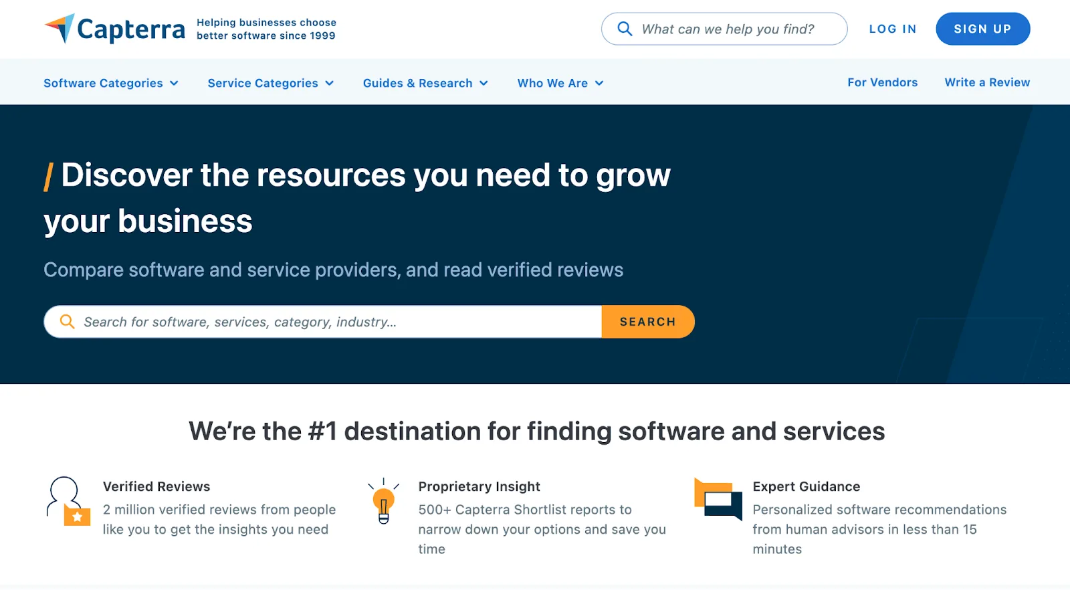Expand the Guides & Research menu

point(425,83)
